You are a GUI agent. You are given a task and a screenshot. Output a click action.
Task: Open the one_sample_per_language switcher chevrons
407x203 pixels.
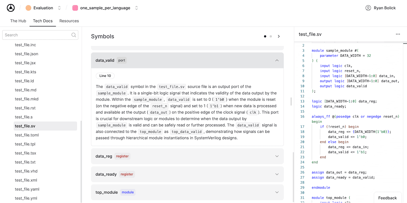[137, 8]
